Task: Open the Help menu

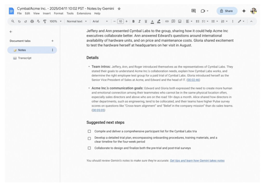Action: click(97, 13)
